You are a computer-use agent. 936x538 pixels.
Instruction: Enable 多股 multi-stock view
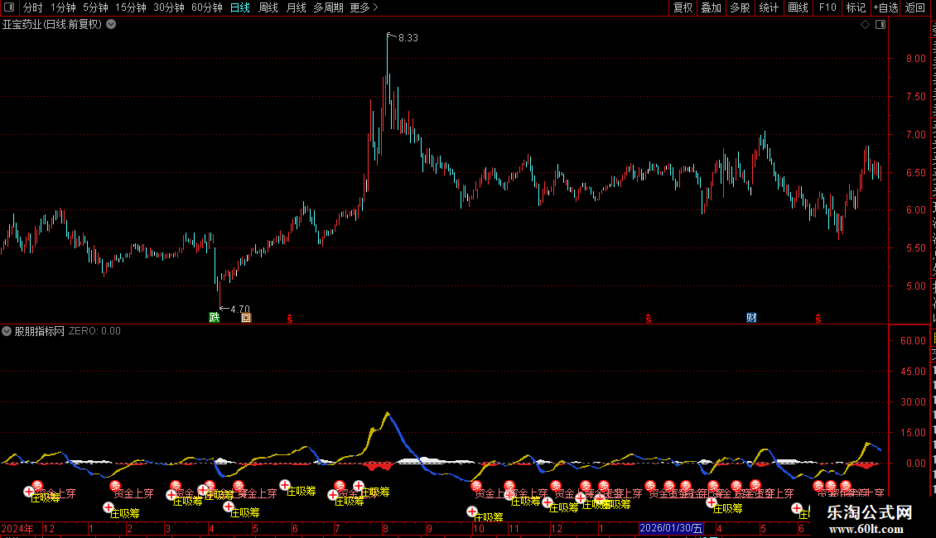click(x=741, y=7)
